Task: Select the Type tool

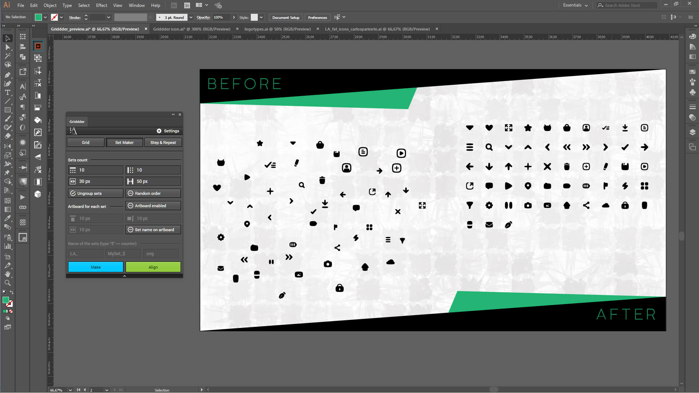Action: [7, 92]
